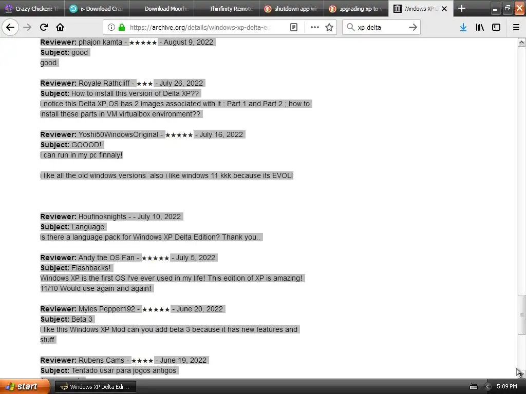526x394 pixels.
Task: Click the keyboard icon in the system tray
Action: point(473,387)
